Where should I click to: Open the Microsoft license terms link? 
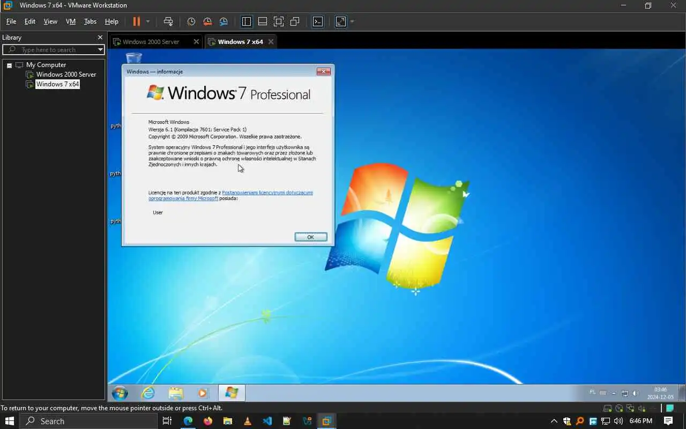(230, 195)
